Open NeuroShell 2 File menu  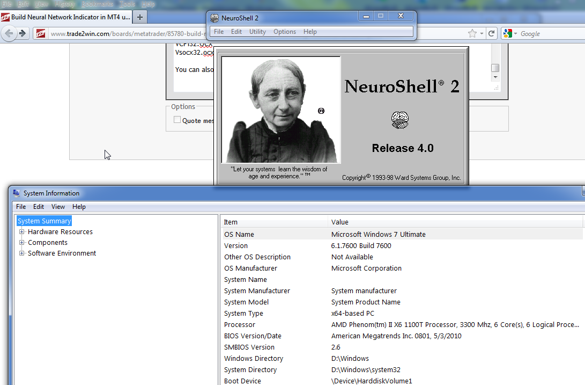(219, 32)
